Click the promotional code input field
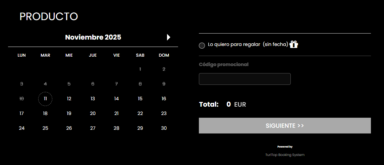This screenshot has width=384, height=165. click(244, 79)
